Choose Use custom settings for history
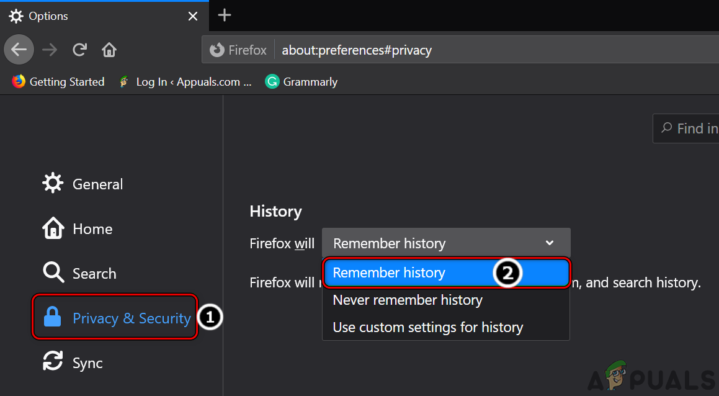This screenshot has width=719, height=396. coord(428,328)
